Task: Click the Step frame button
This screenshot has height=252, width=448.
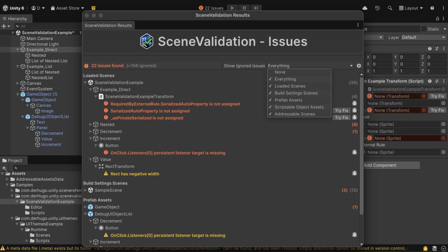Action: [x=256, y=8]
